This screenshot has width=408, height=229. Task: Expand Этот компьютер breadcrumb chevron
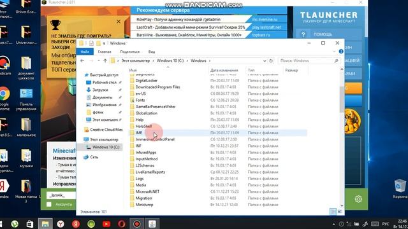[x=153, y=61]
